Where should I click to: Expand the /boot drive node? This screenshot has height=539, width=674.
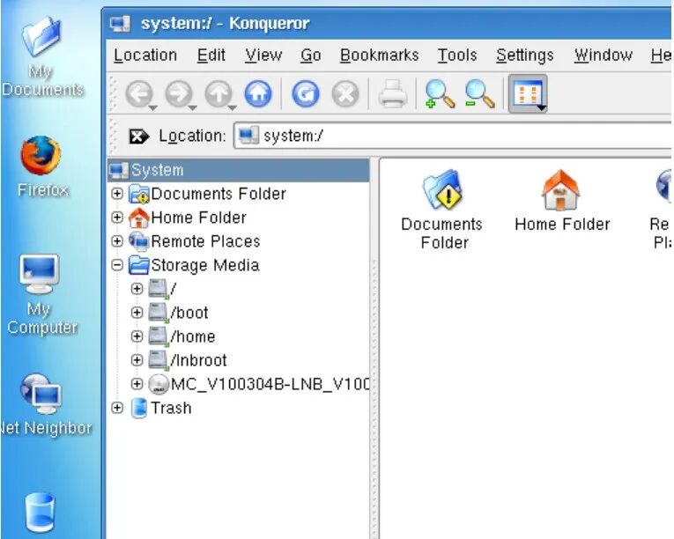point(137,312)
